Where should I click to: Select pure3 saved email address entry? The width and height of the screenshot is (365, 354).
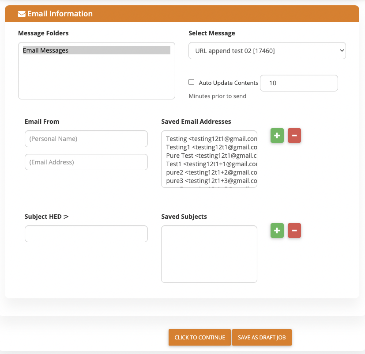click(x=211, y=181)
